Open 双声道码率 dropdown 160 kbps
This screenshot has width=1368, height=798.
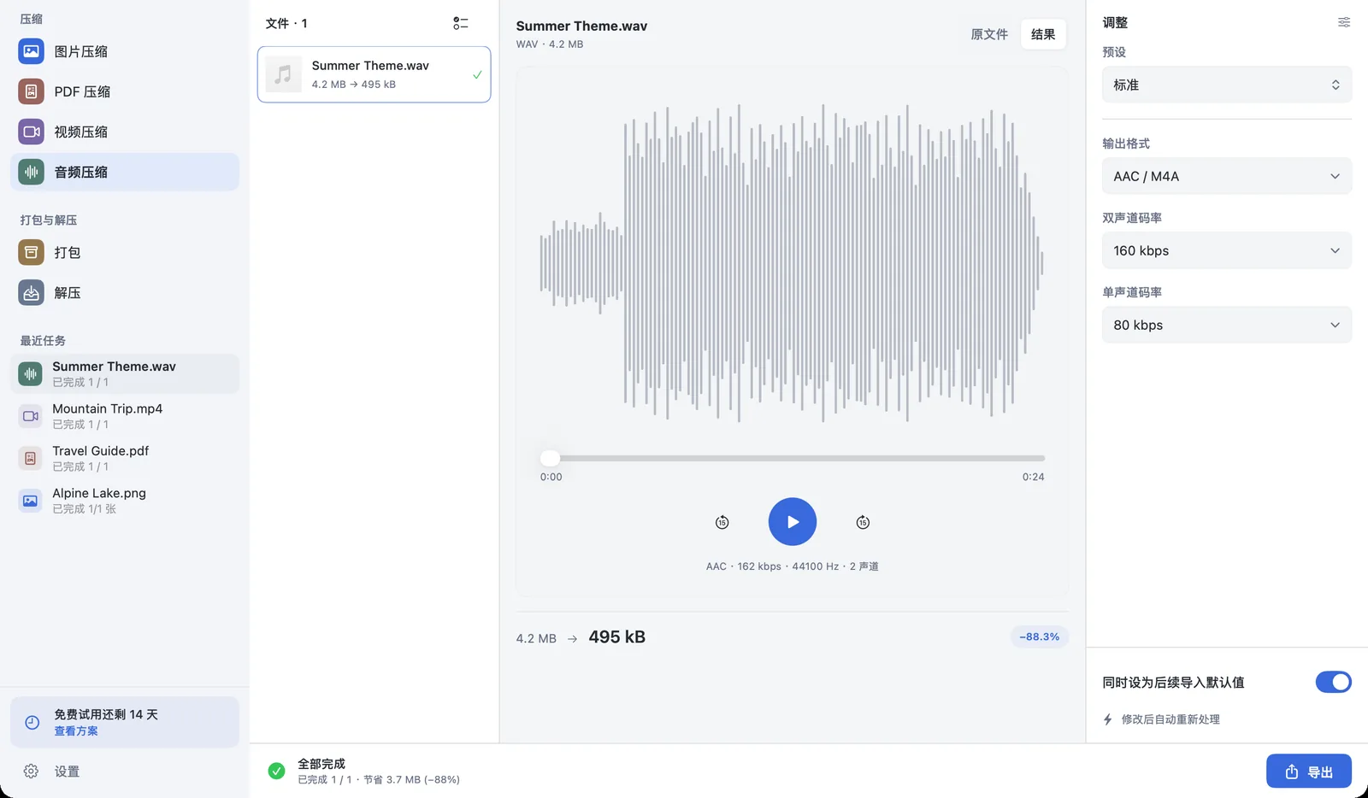(x=1227, y=250)
